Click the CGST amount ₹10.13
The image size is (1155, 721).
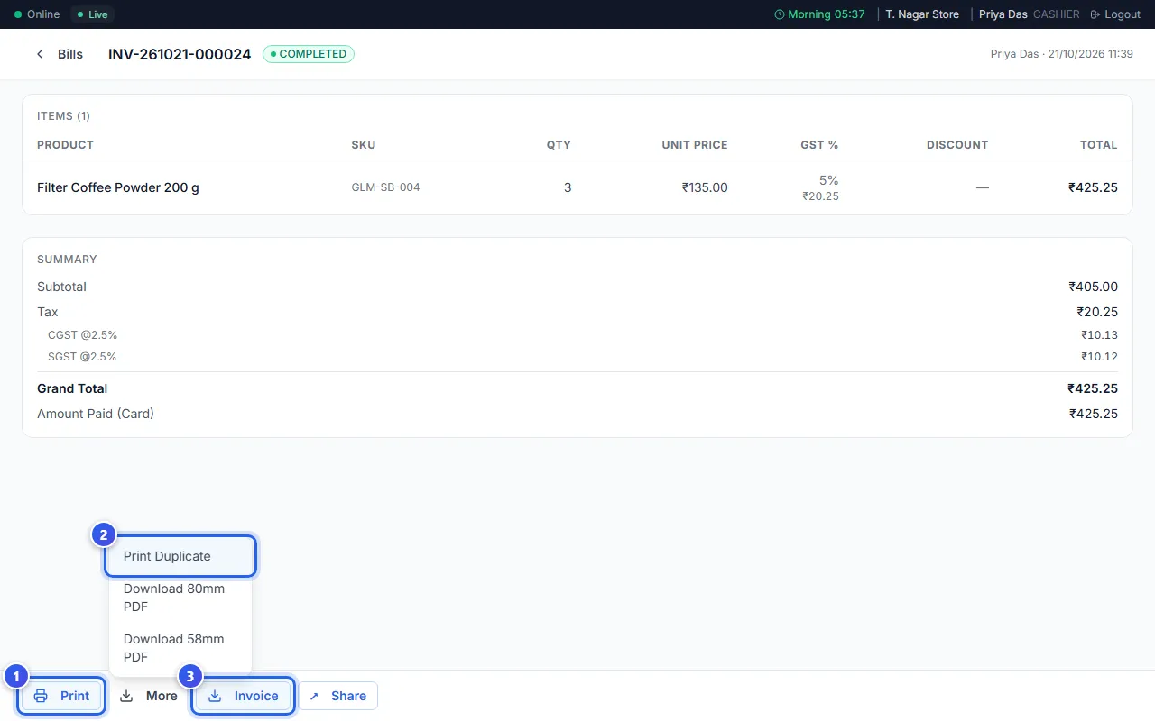point(1099,335)
